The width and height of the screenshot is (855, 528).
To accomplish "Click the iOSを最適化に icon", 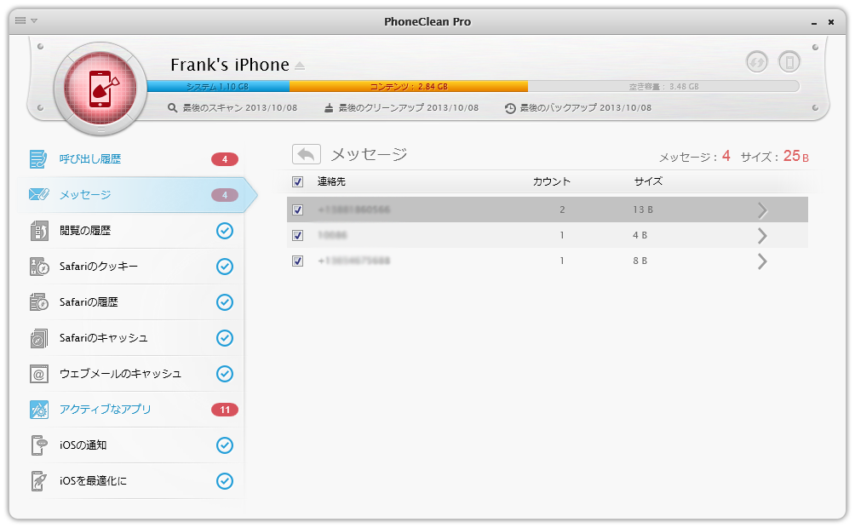I will 38,481.
